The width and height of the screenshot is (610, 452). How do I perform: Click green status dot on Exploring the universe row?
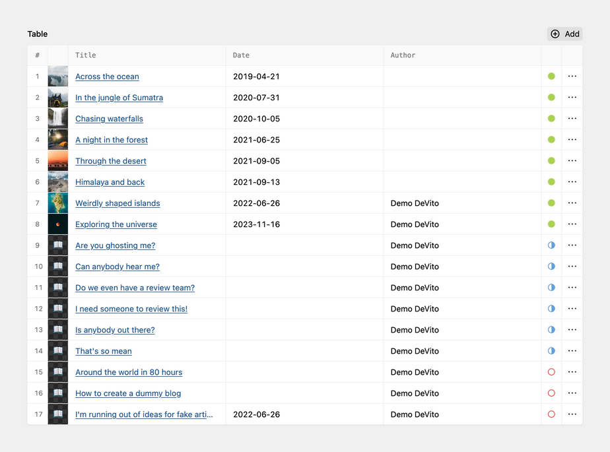[551, 224]
